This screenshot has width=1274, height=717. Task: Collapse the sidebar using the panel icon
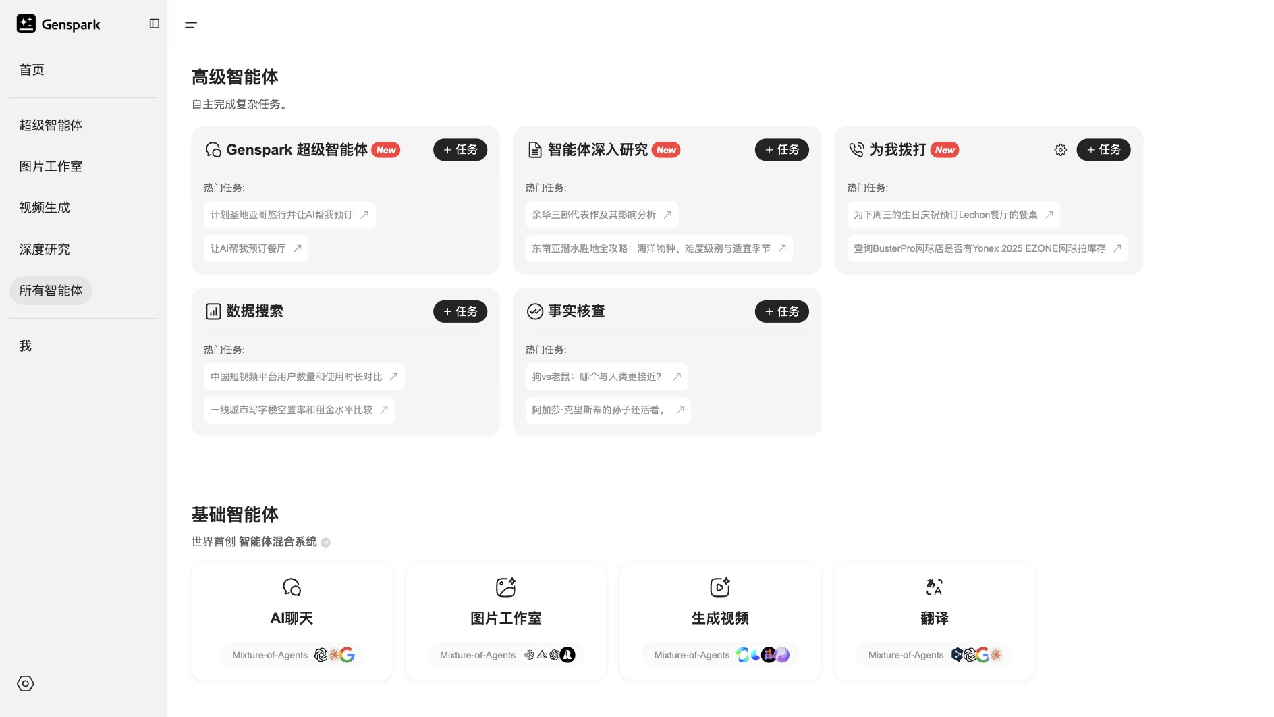155,23
